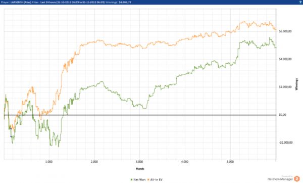Click the 2.000 hands axis label
Screen dimensions: 303x183
[94, 162]
